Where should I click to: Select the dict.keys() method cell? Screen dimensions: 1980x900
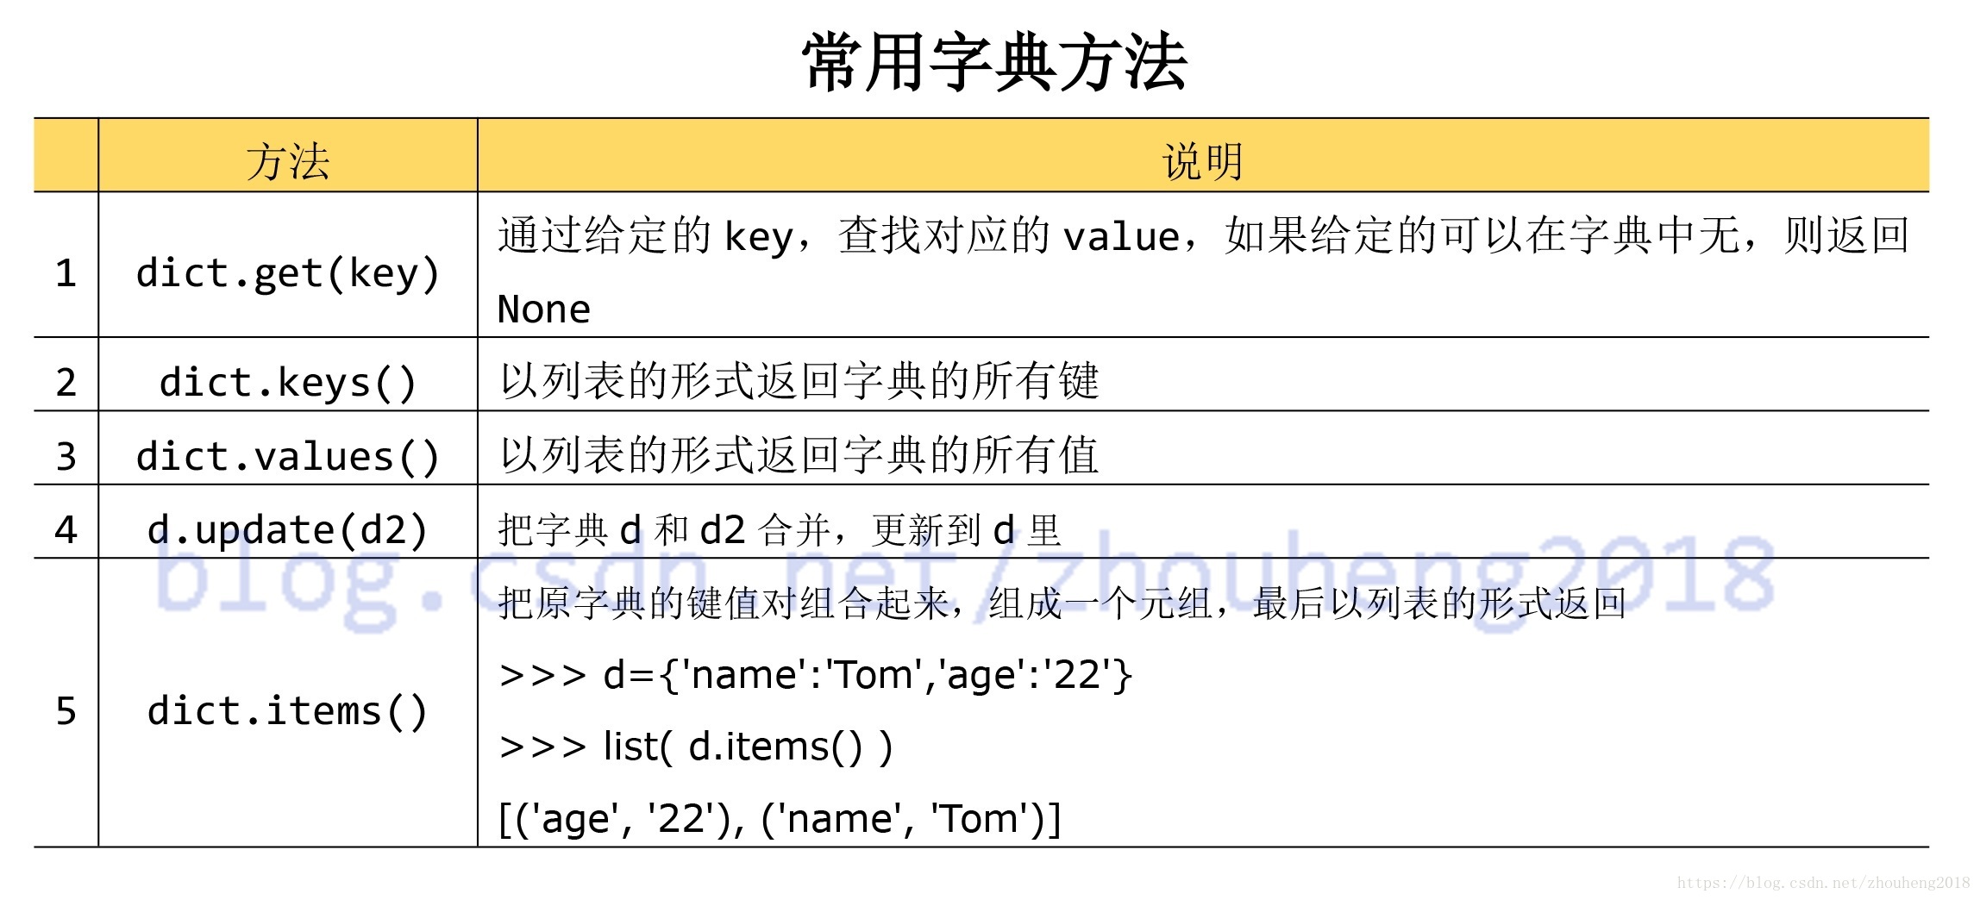point(288,382)
